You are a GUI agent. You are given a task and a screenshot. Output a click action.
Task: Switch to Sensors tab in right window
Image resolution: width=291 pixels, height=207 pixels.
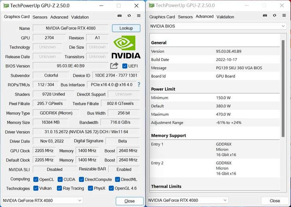click(185, 17)
